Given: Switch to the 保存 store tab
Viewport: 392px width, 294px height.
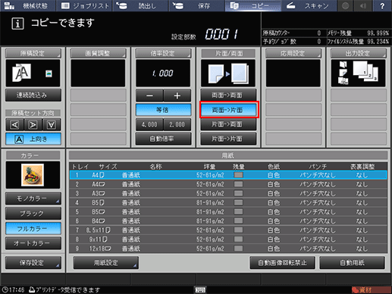Looking at the screenshot, I should [196, 5].
